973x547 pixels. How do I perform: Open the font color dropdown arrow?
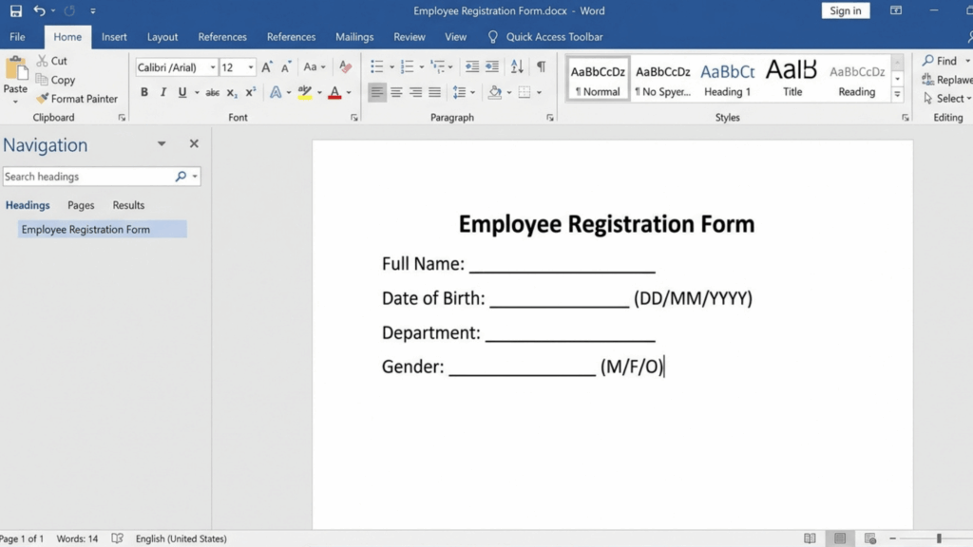tap(348, 92)
